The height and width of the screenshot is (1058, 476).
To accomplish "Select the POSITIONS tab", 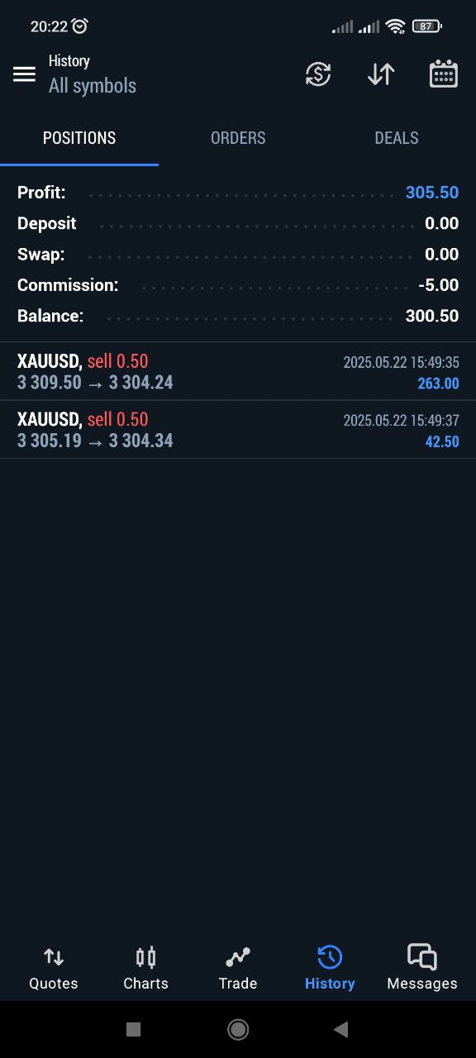I will coord(79,138).
